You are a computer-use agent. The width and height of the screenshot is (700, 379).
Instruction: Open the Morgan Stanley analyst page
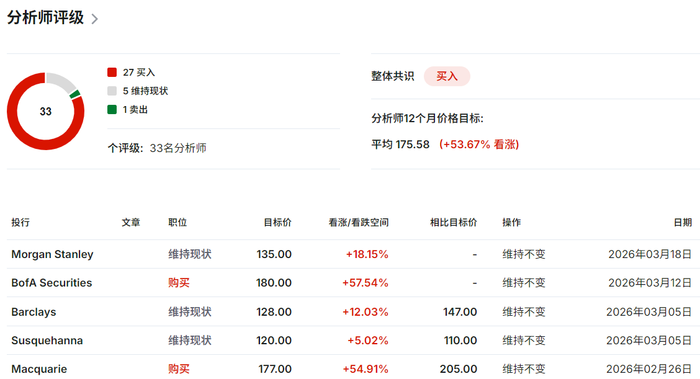[x=52, y=254]
